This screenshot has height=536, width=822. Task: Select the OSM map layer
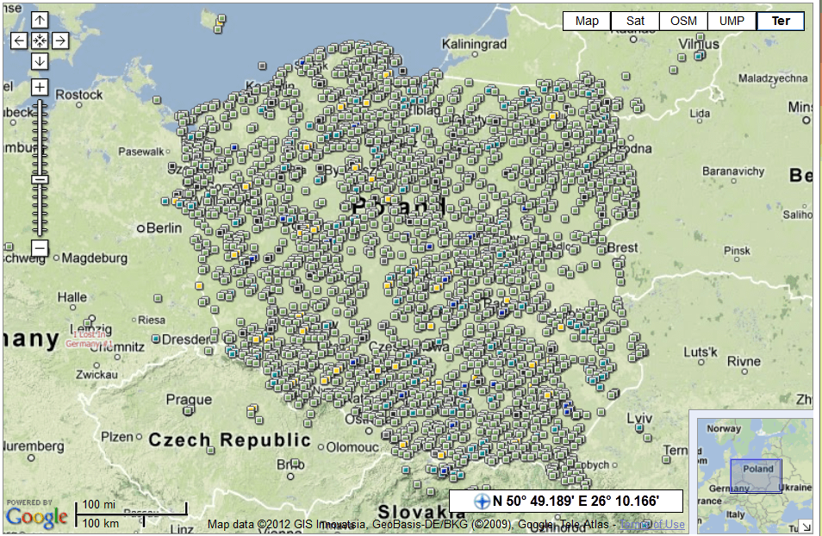pyautogui.click(x=683, y=22)
